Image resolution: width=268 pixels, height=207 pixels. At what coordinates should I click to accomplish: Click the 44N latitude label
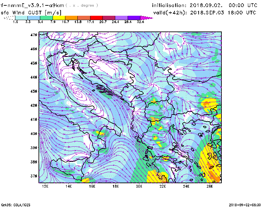pyautogui.click(x=33, y=77)
